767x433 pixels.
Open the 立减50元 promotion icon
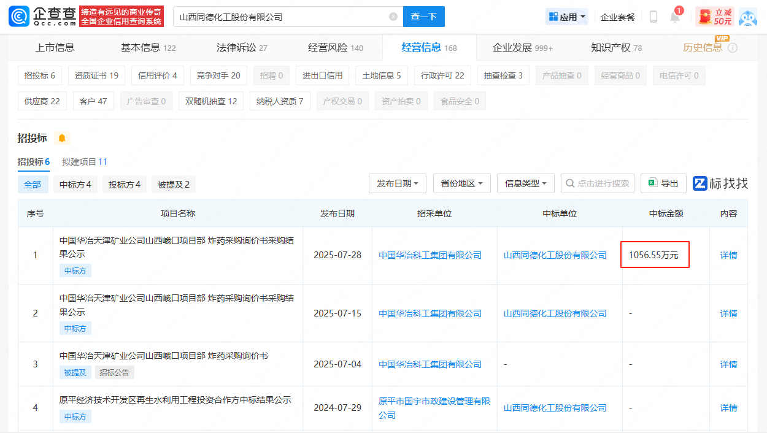[x=715, y=17]
